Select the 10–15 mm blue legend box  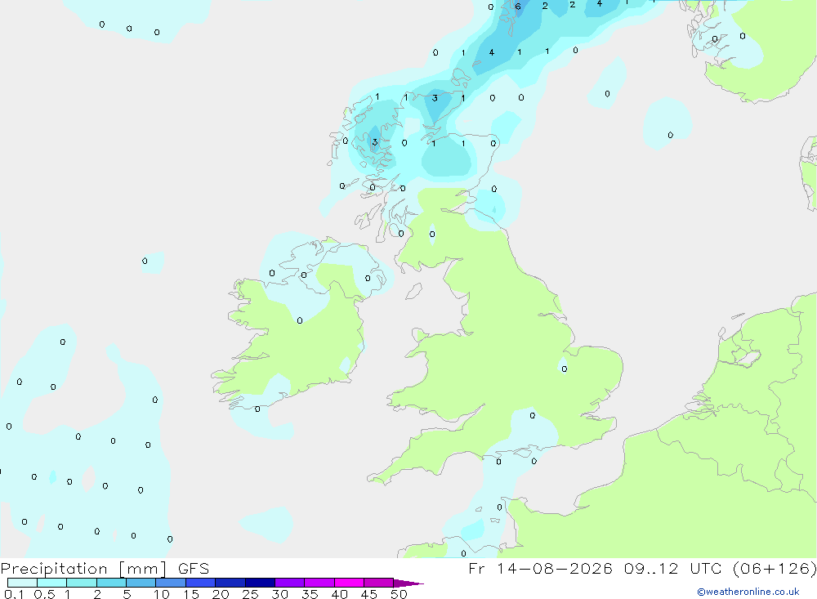[171, 583]
